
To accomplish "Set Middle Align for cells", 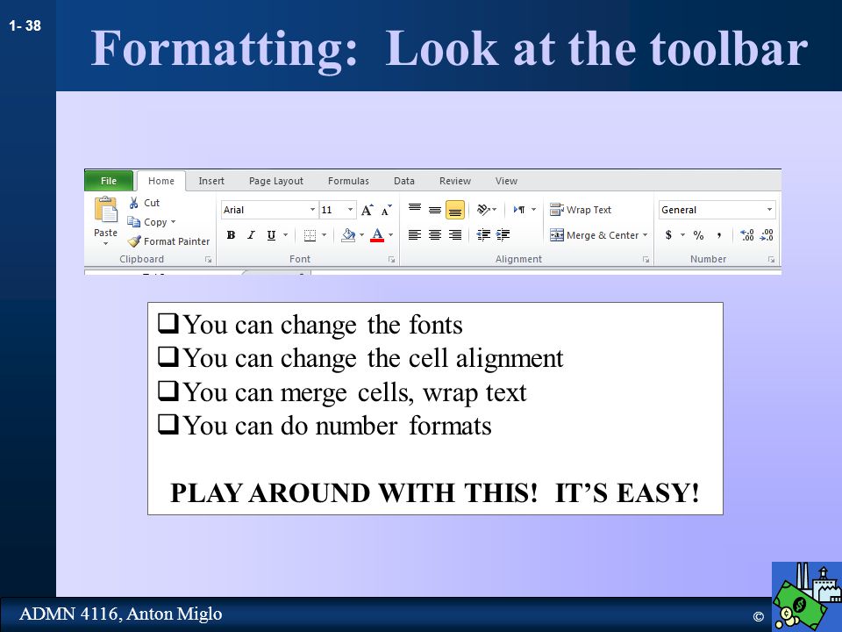I will pyautogui.click(x=435, y=210).
